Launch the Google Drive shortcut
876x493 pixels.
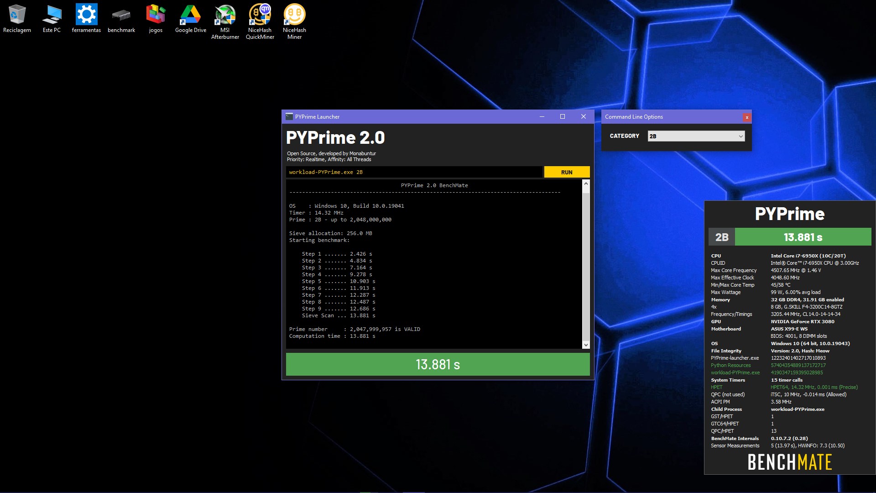(191, 19)
